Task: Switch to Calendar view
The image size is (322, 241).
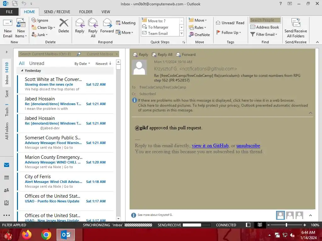Action: [7, 178]
